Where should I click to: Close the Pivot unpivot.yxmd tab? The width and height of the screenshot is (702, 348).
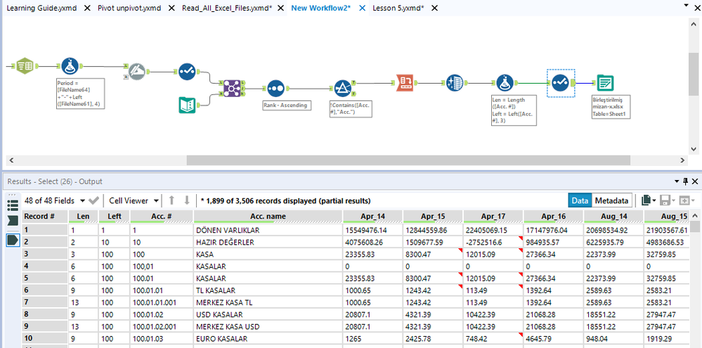(x=171, y=8)
